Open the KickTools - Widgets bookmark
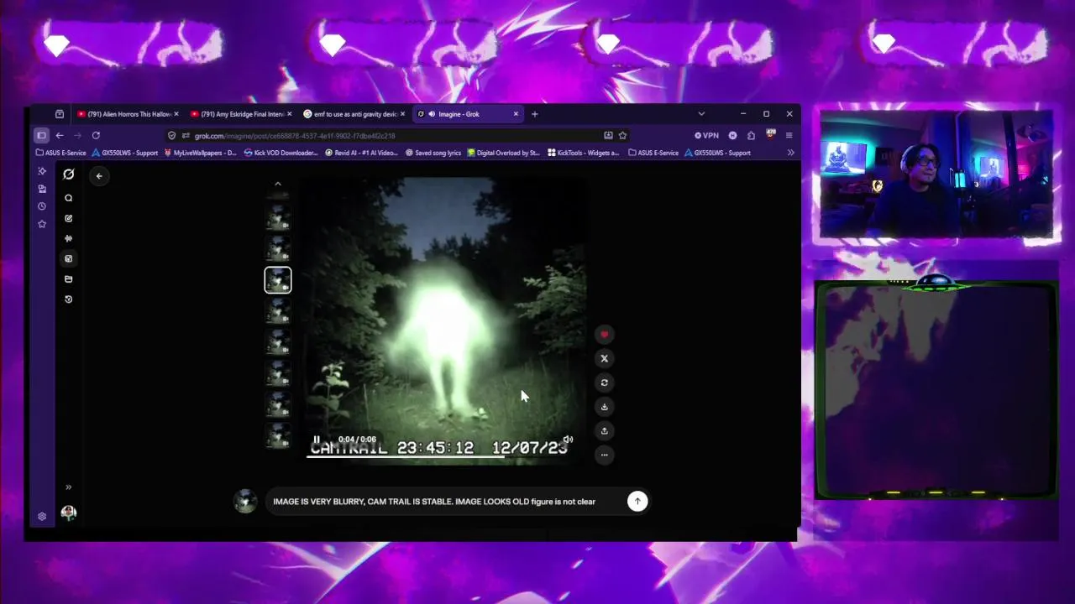The height and width of the screenshot is (604, 1075). [x=583, y=153]
